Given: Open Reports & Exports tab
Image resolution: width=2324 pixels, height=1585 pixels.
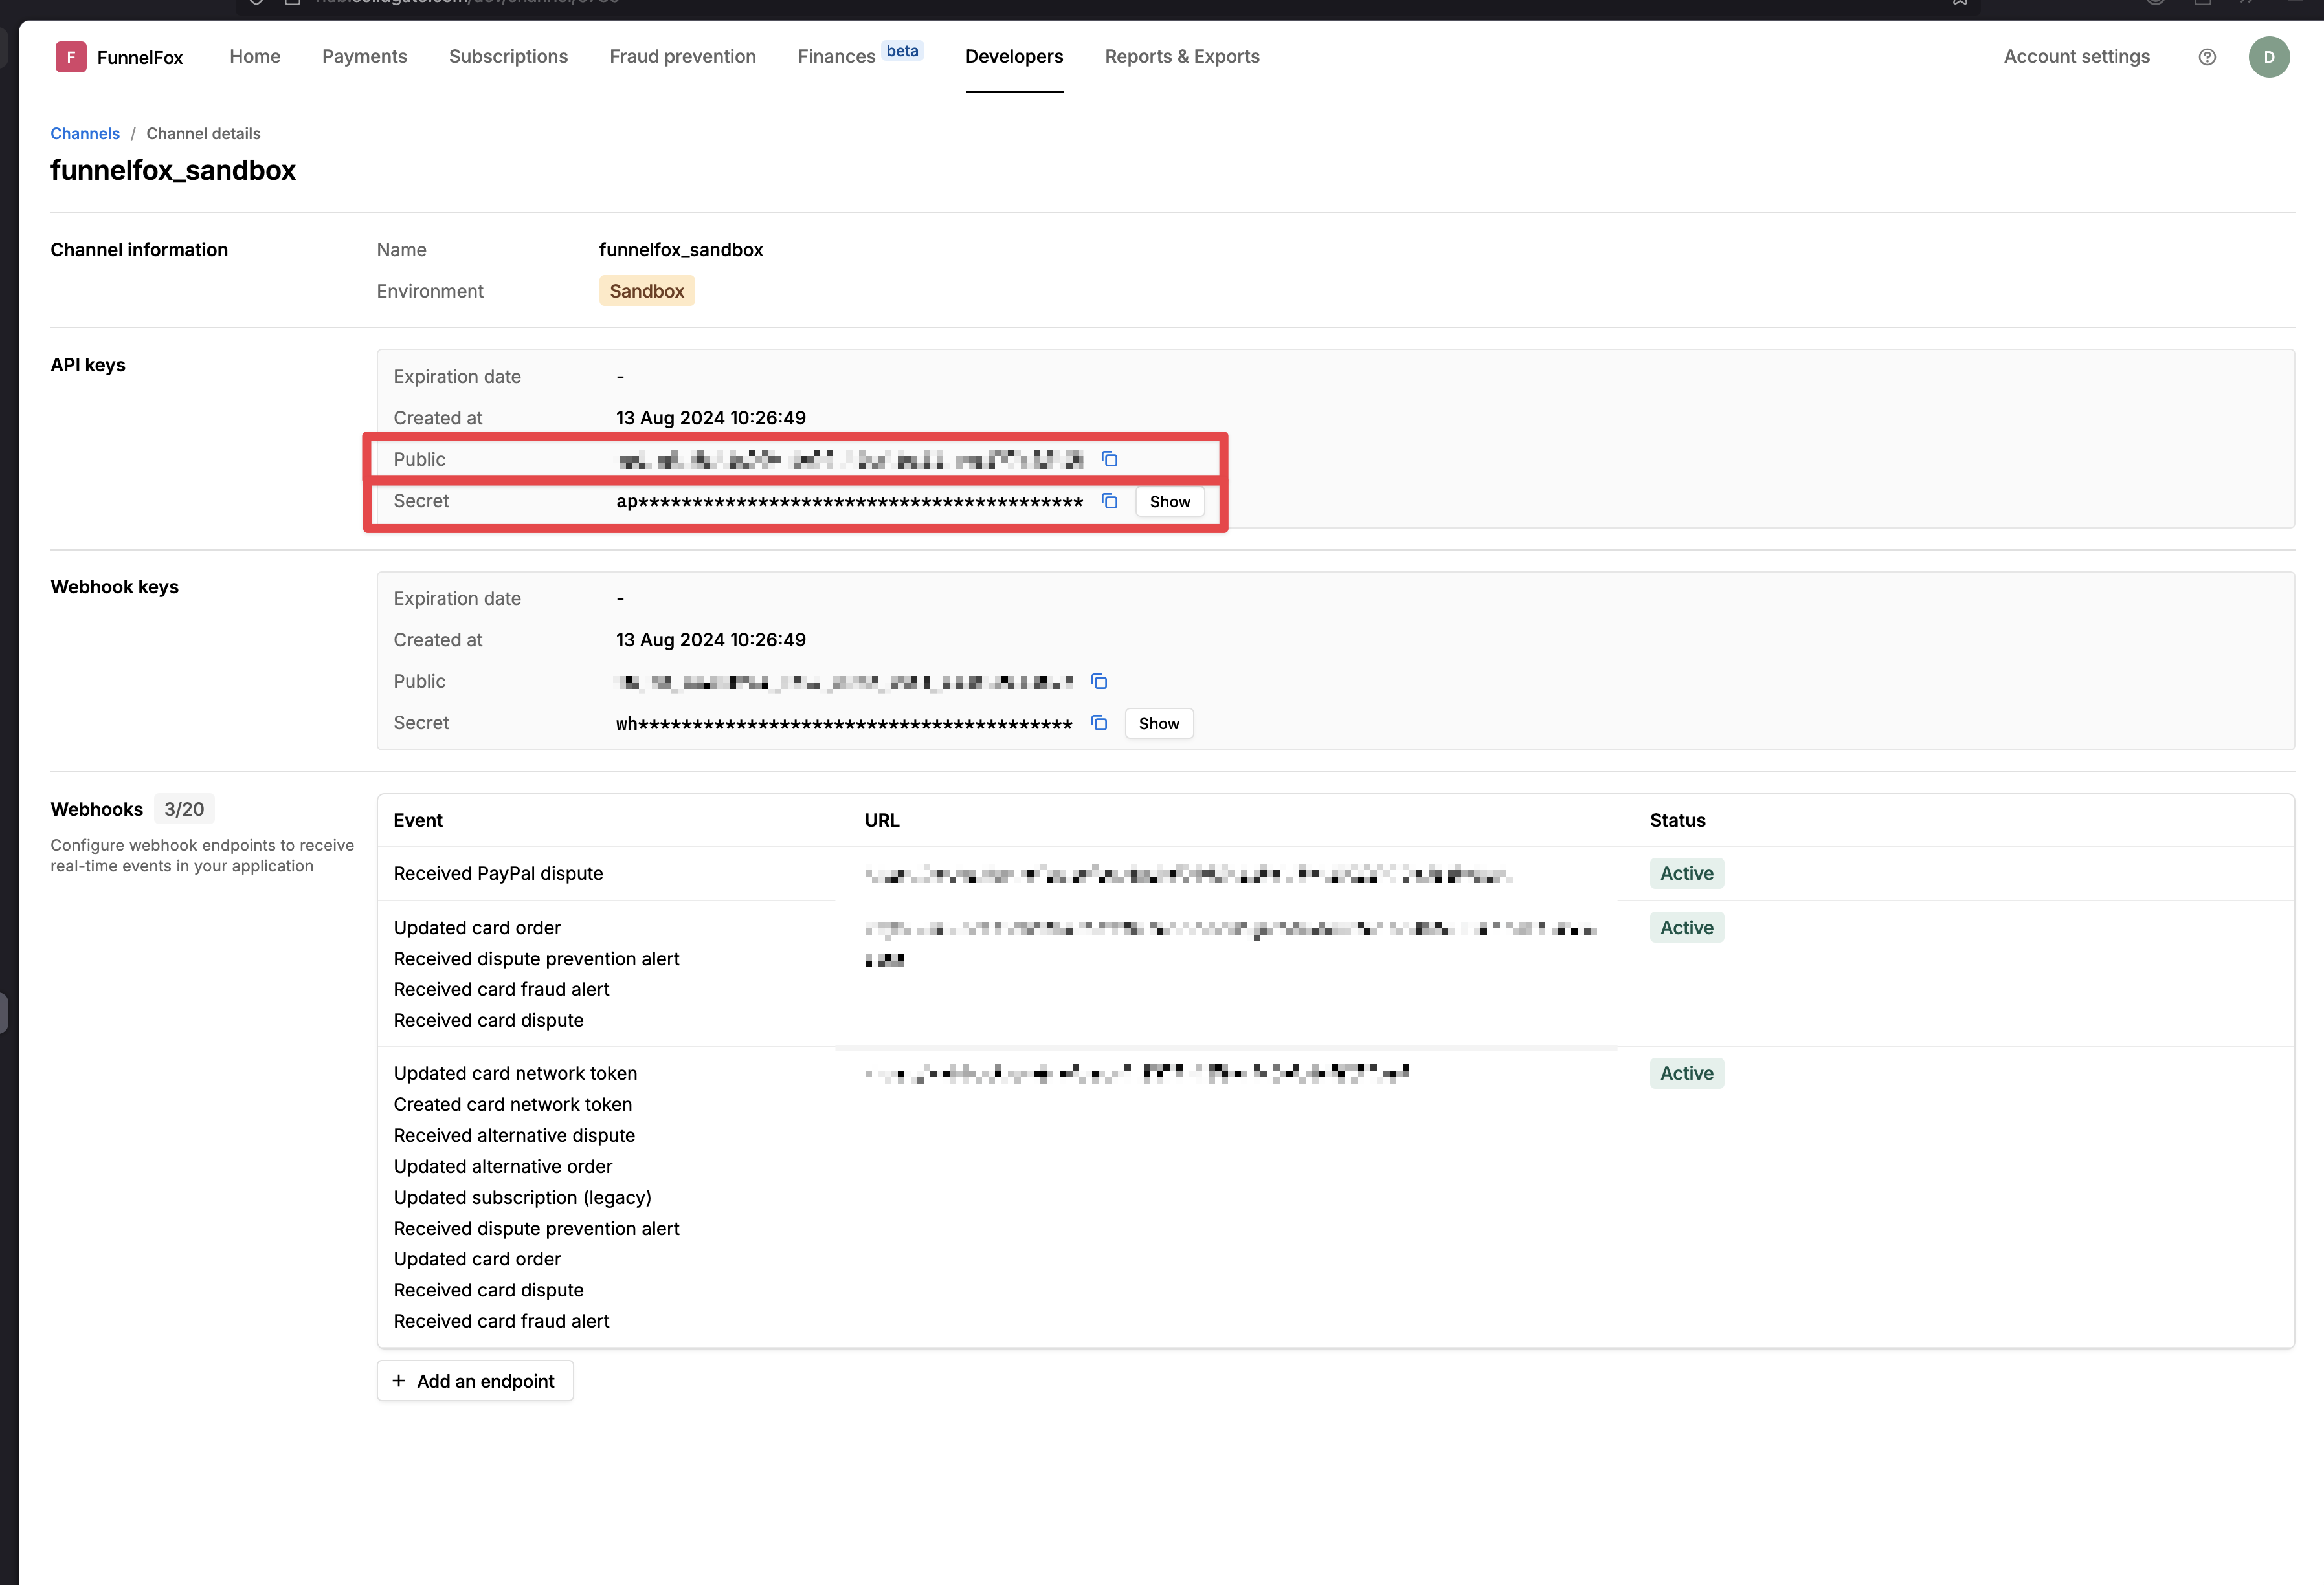Looking at the screenshot, I should [x=1182, y=57].
